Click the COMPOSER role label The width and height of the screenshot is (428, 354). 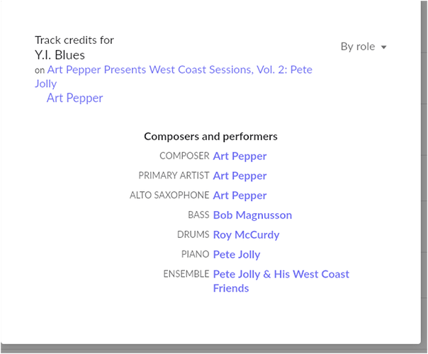pos(184,156)
